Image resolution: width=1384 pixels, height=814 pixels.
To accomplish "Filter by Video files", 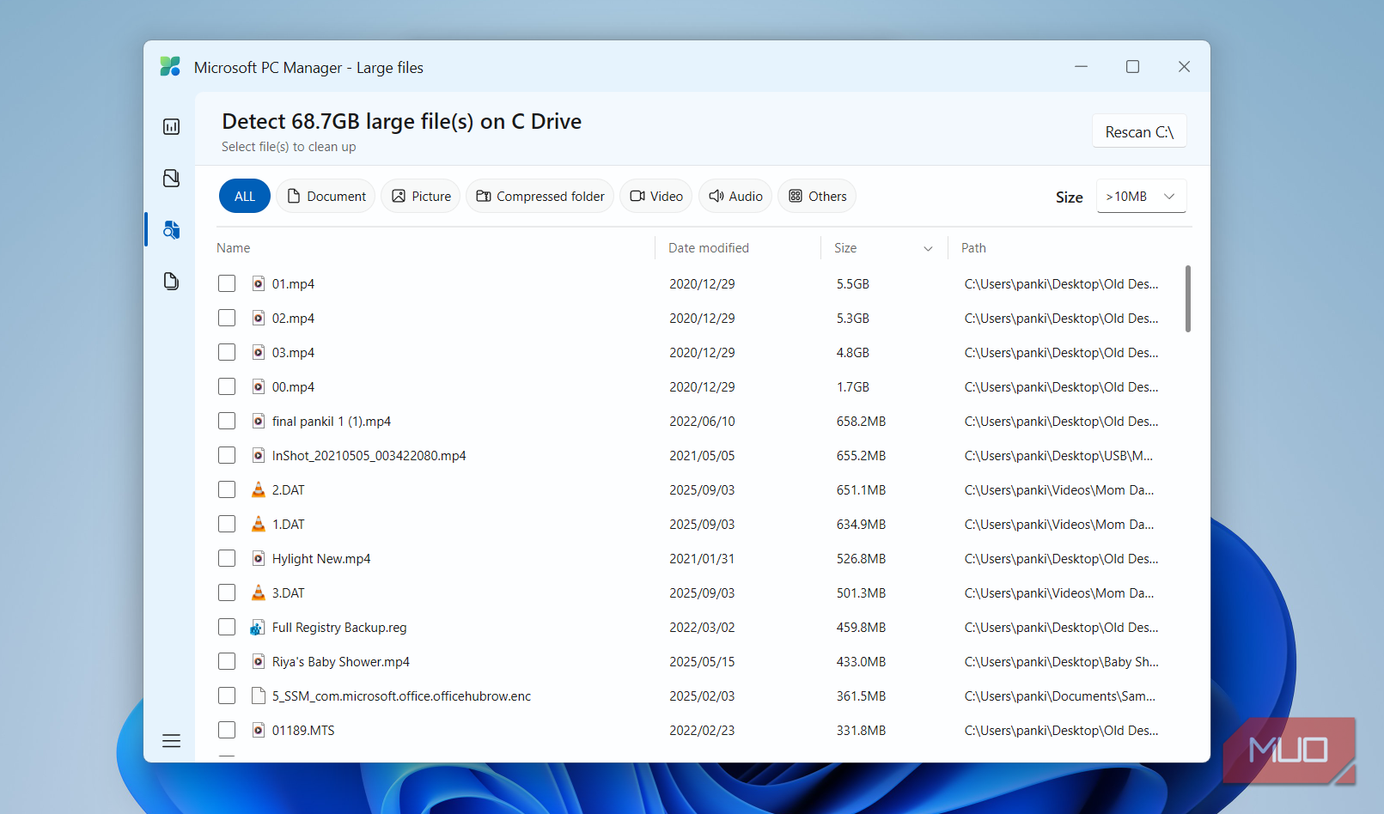I will (656, 196).
